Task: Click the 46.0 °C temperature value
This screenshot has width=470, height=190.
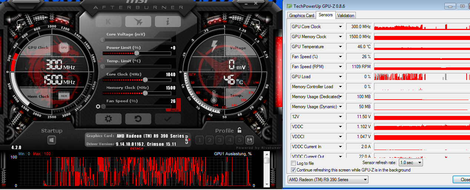Action: pos(359,47)
